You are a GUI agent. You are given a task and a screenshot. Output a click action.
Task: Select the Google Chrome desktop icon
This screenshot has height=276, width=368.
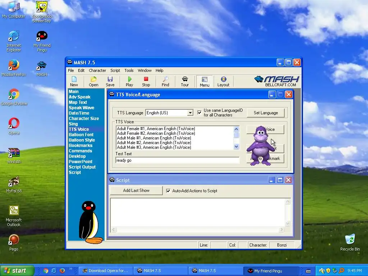click(14, 97)
